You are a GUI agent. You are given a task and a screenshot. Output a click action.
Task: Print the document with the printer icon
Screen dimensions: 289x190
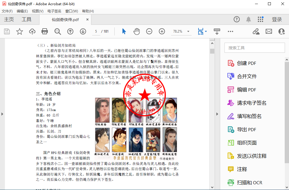coord(45,31)
